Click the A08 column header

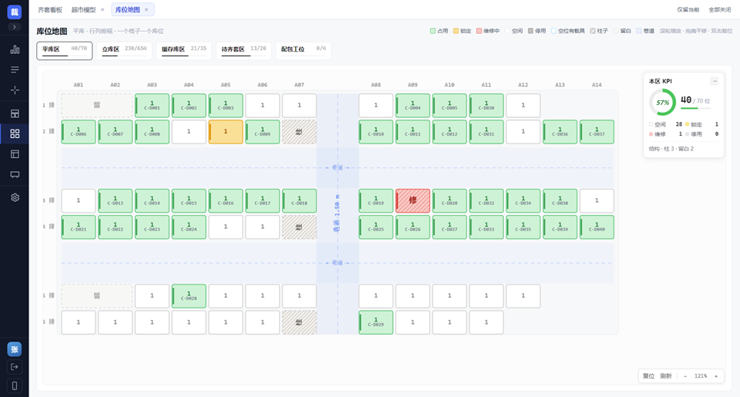[375, 85]
